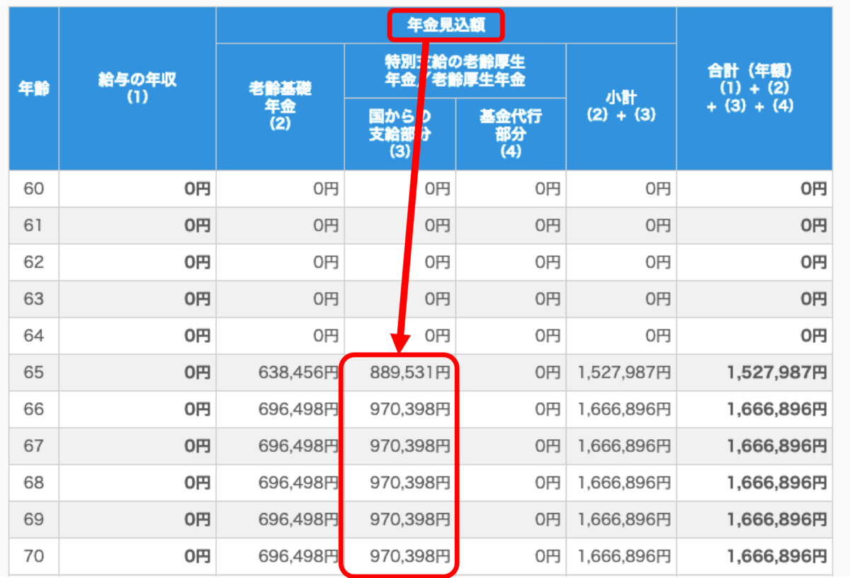The width and height of the screenshot is (850, 578).
Task: Click the bold 合計 1,666,896円 at age 66
Action: pyautogui.click(x=776, y=409)
